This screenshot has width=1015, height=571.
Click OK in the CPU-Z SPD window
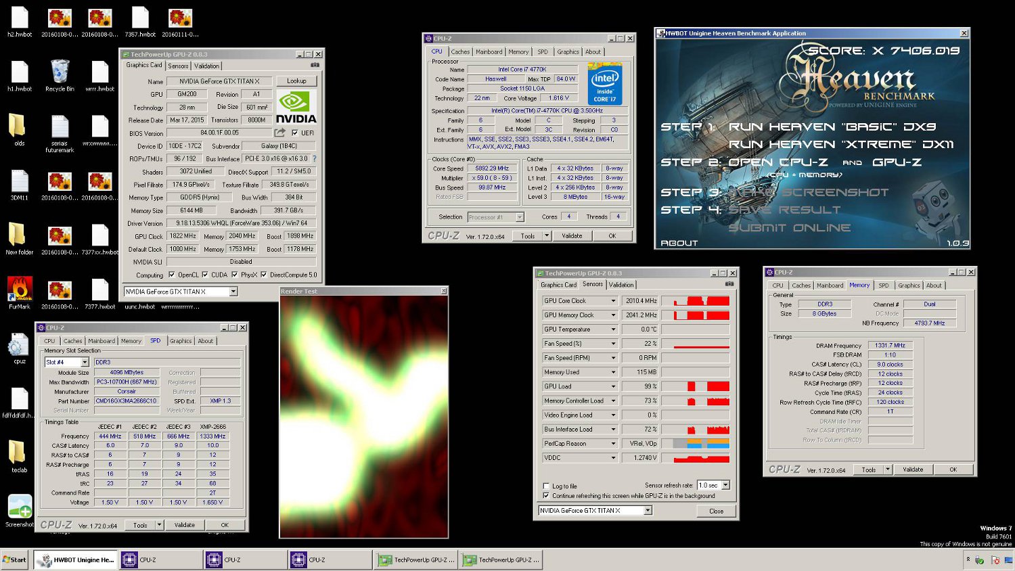225,524
